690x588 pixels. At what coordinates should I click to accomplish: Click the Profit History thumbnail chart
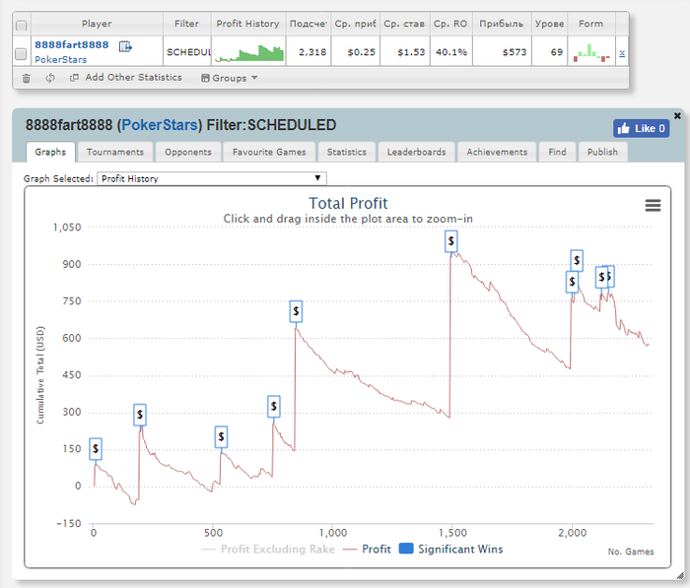249,52
